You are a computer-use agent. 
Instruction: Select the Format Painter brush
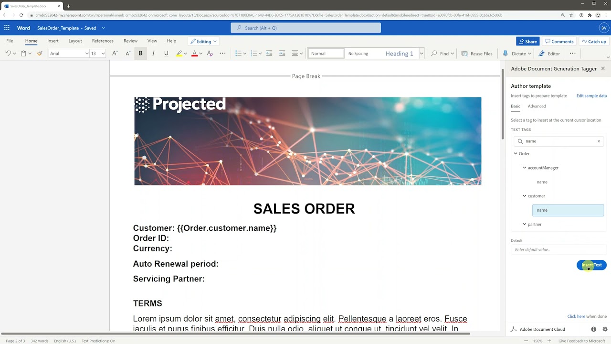coord(40,54)
